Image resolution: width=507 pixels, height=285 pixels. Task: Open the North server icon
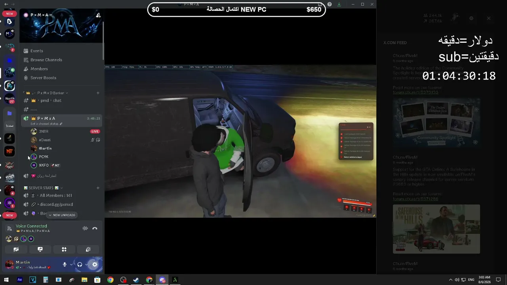coord(10,99)
